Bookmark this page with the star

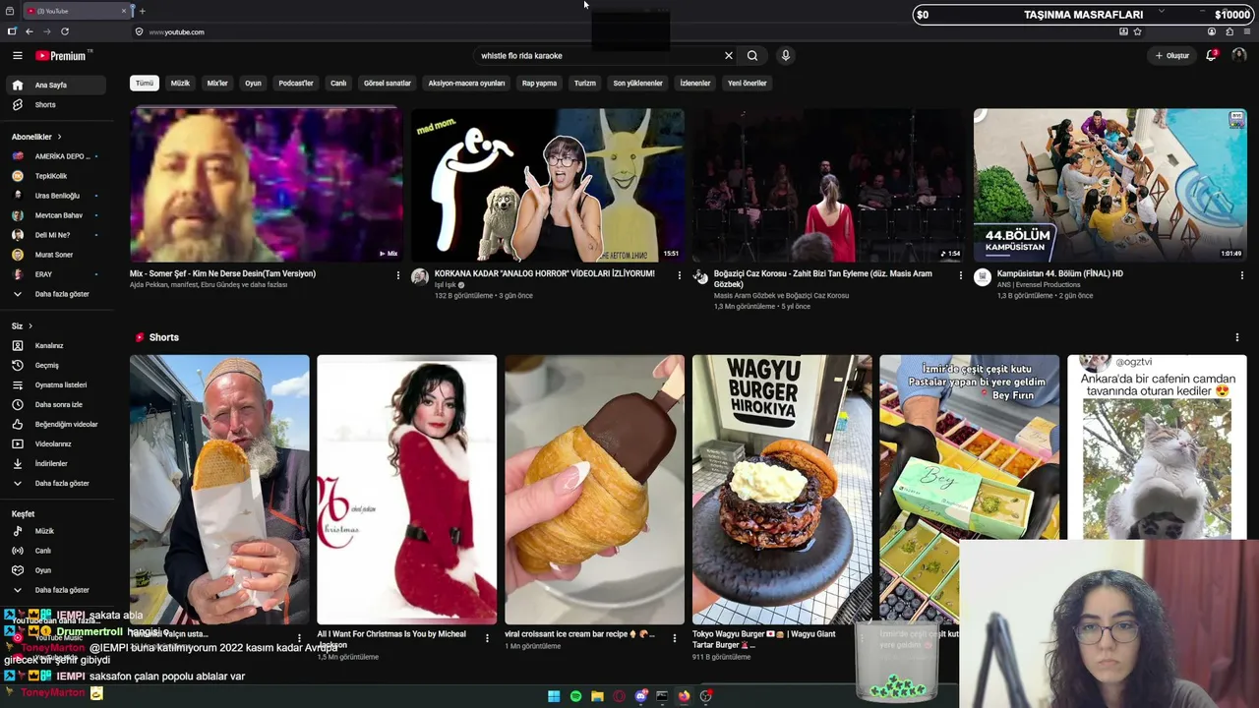1137,31
